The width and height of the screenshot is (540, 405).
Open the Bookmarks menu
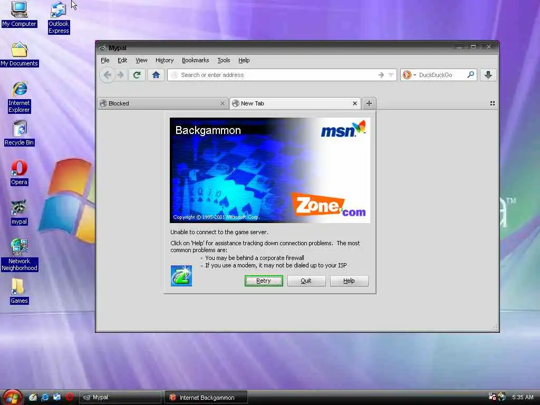tap(195, 60)
